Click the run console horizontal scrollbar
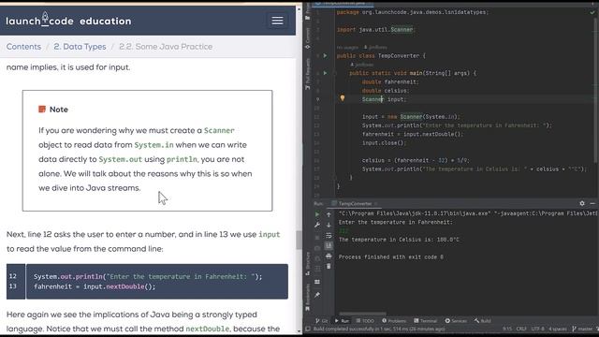The image size is (599, 337). [362, 314]
